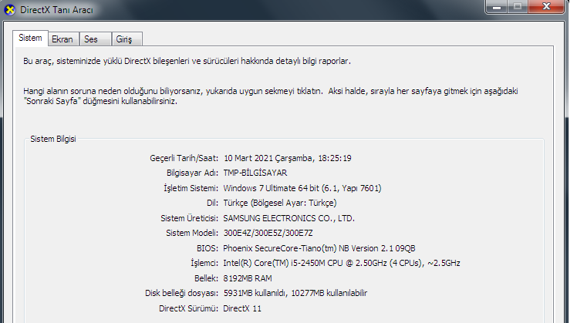Viewport: 577px width, 323px height.
Task: Click the memory value '8192MB RAM'
Action: [x=248, y=278]
